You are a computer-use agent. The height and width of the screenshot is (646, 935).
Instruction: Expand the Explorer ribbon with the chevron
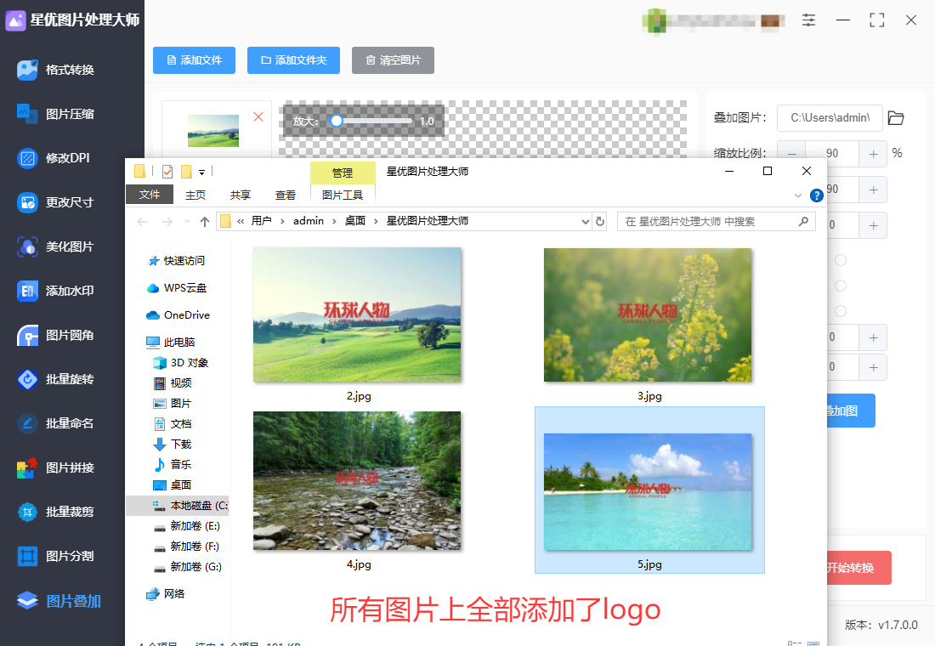point(798,195)
